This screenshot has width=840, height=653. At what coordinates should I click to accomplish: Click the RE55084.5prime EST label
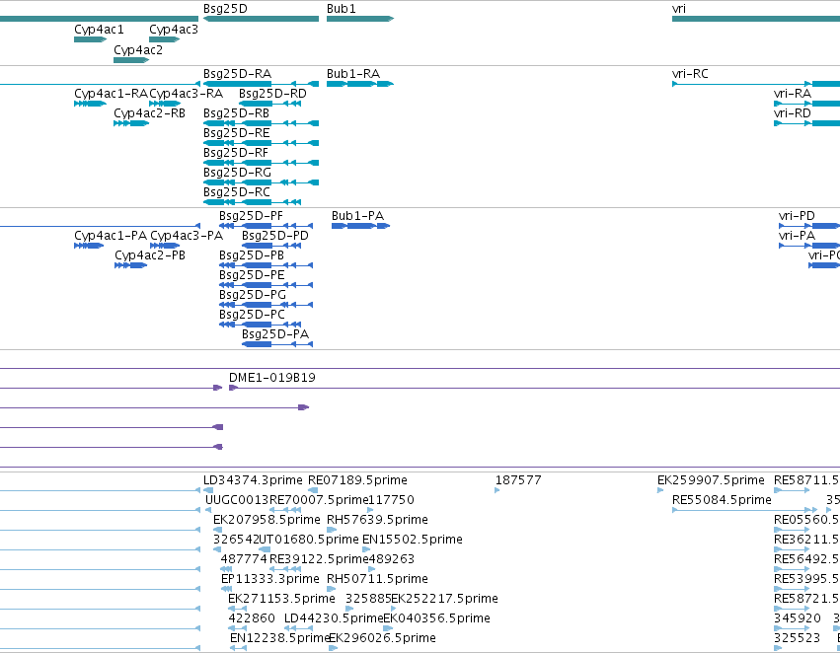coord(722,500)
